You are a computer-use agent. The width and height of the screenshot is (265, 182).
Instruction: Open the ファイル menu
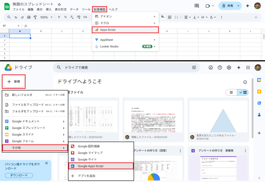(x=19, y=9)
